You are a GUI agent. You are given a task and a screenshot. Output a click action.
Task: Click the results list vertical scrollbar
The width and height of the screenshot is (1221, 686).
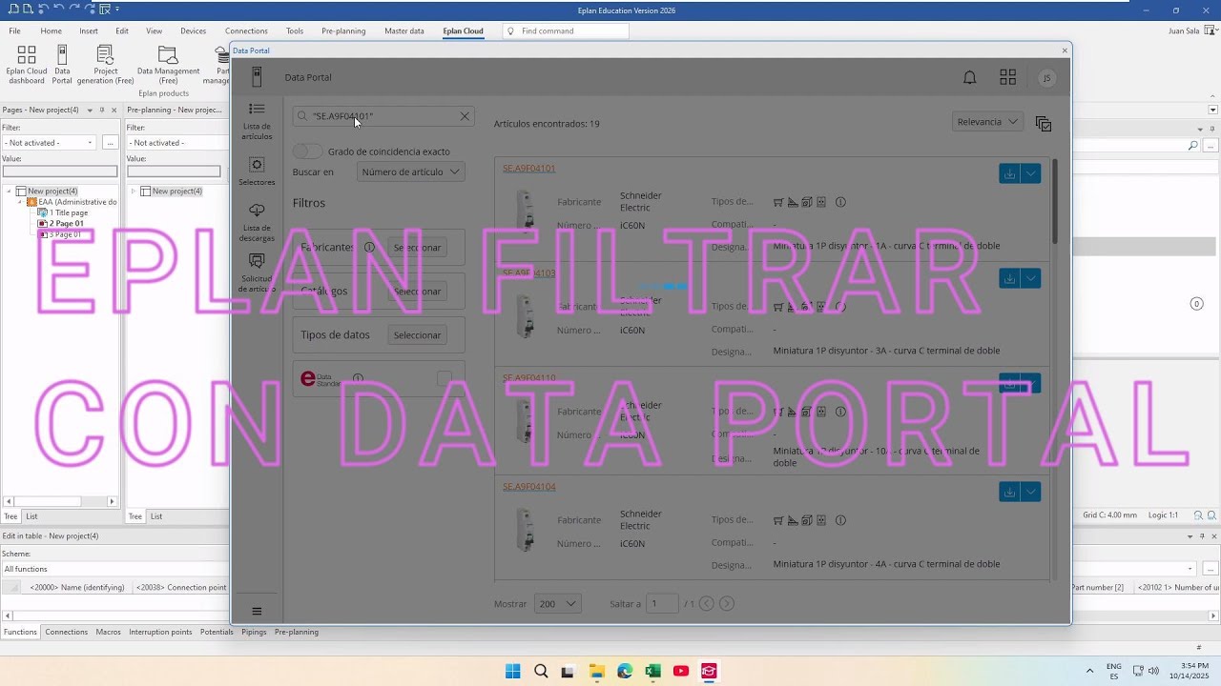(x=1055, y=200)
